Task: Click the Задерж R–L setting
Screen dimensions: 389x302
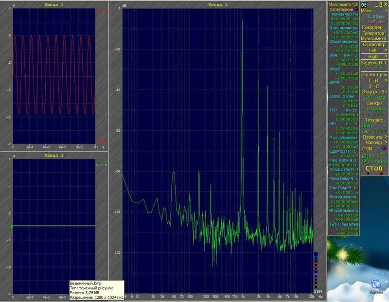Action: [374, 63]
